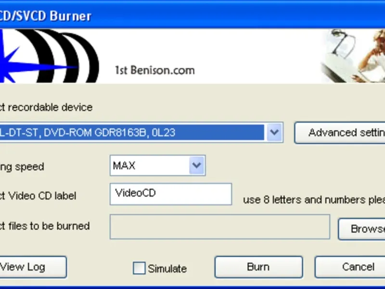Click the 'use 8 letters and numbers' hint
This screenshot has height=289, width=385.
coord(314,200)
